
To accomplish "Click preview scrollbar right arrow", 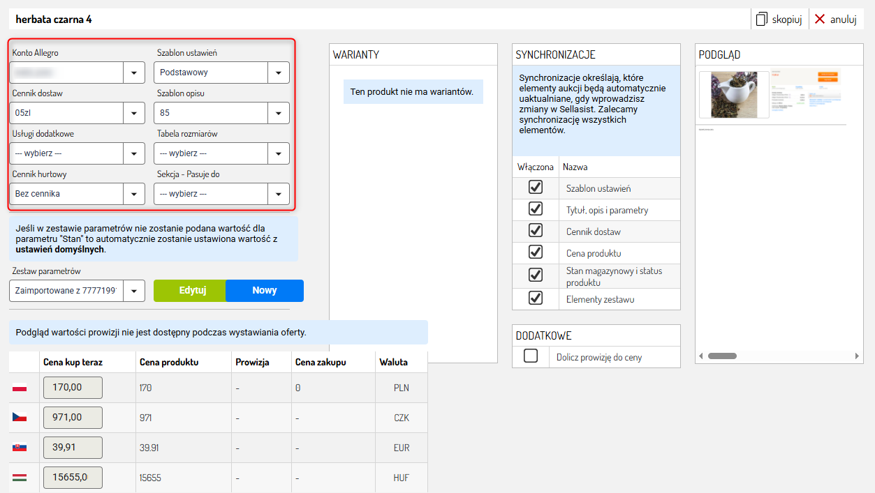I will (858, 356).
